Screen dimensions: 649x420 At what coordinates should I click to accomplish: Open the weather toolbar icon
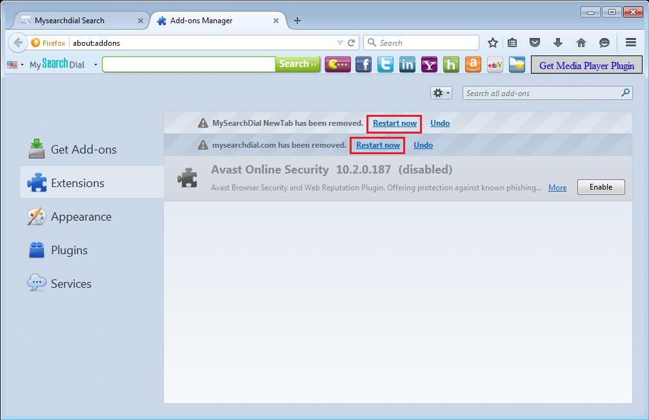pyautogui.click(x=517, y=65)
